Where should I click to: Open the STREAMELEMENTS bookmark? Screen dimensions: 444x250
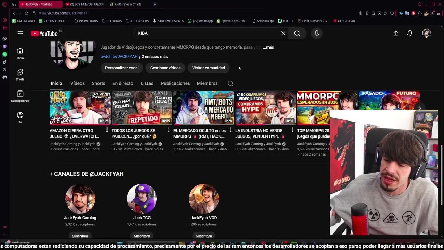(x=168, y=21)
